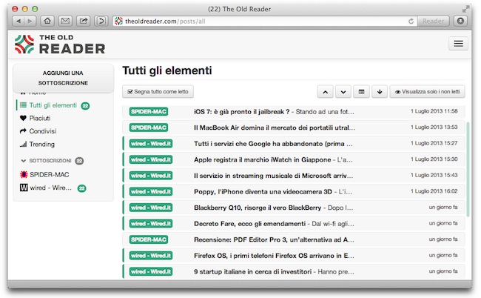This screenshot has width=481, height=298.
Task: Click the mail envelope toolbar icon
Action: (65, 21)
